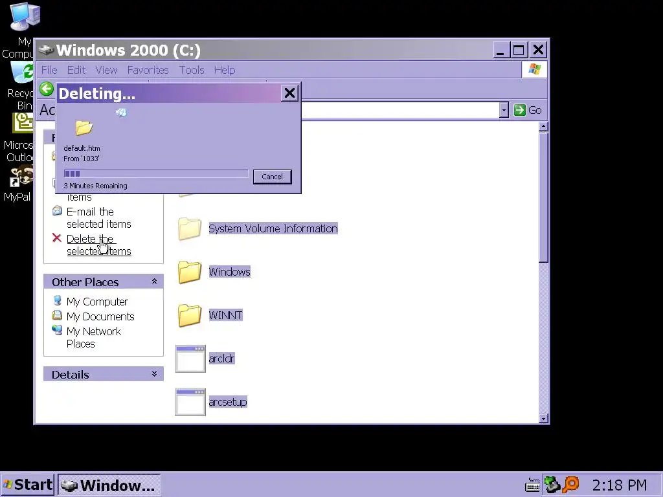Open the Start menu
663x497 pixels.
pos(27,485)
